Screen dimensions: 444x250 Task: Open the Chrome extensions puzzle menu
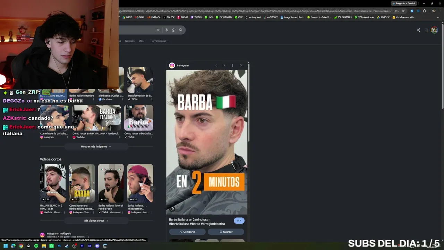pyautogui.click(x=424, y=11)
